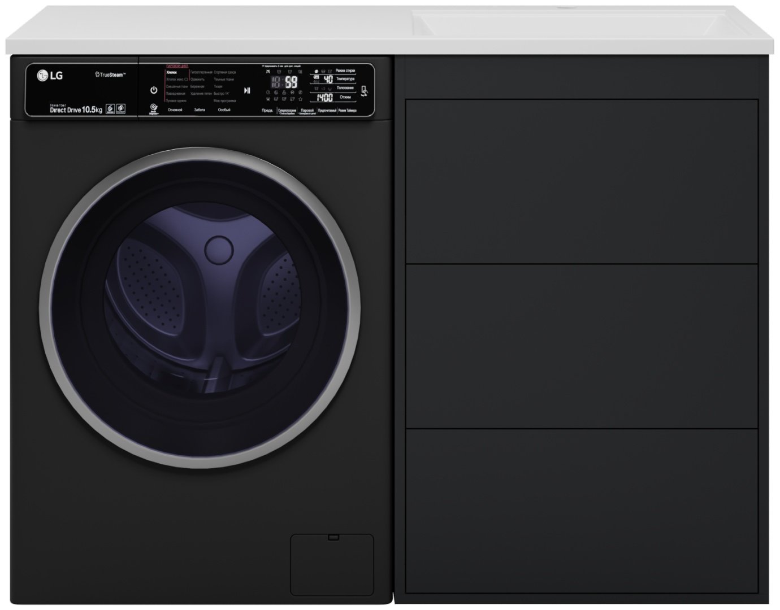Tap the remaining time 59 display

pyautogui.click(x=291, y=83)
